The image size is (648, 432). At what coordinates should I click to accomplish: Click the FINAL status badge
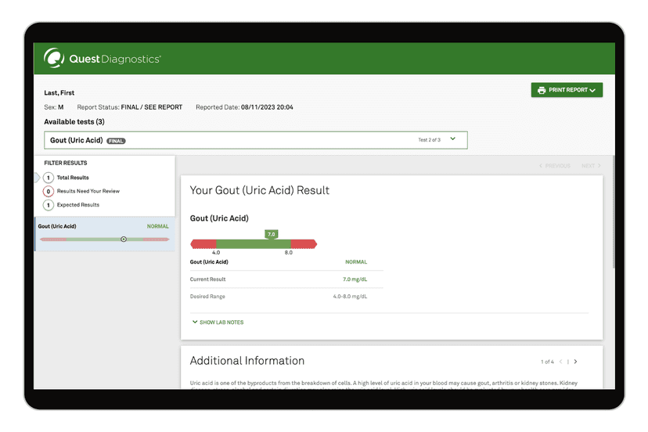click(117, 141)
